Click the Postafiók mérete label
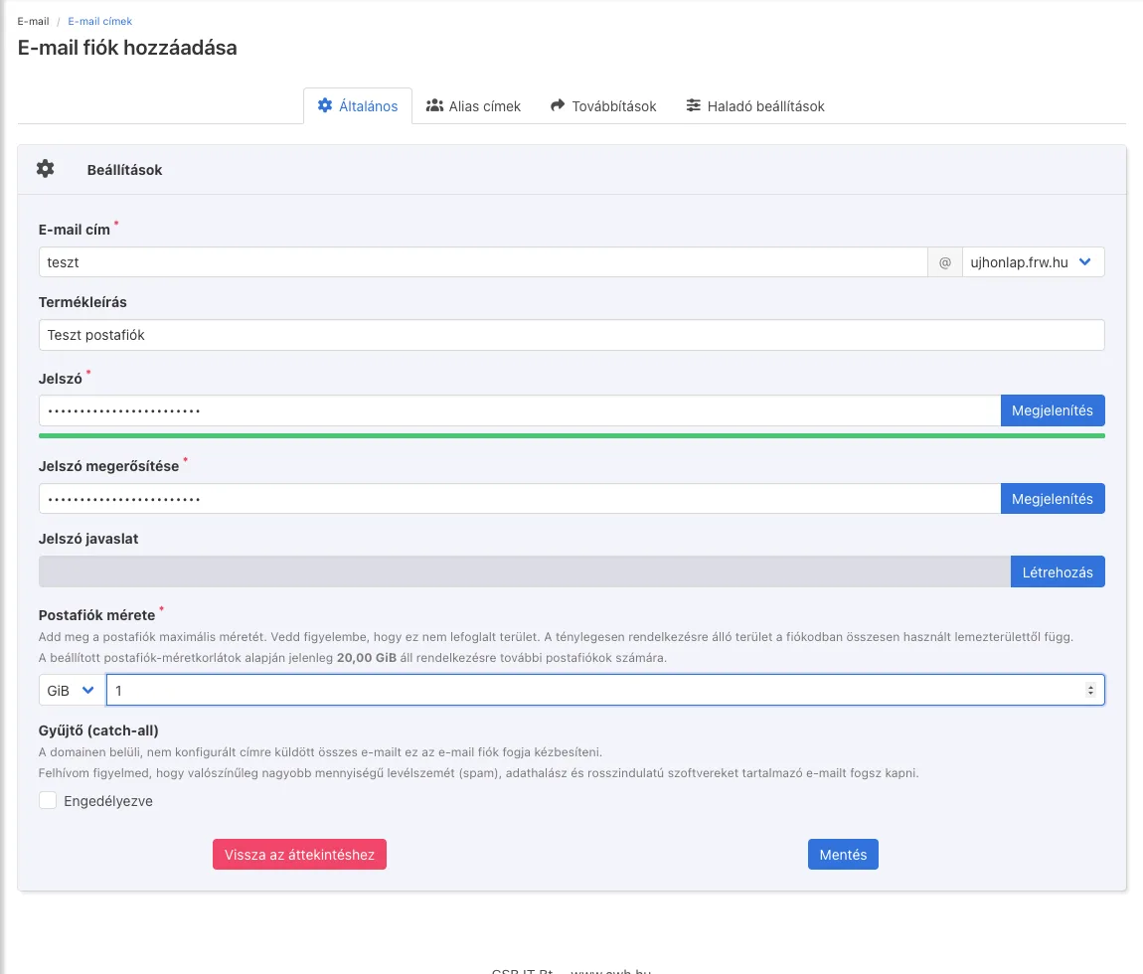The width and height of the screenshot is (1143, 974). click(x=97, y=615)
